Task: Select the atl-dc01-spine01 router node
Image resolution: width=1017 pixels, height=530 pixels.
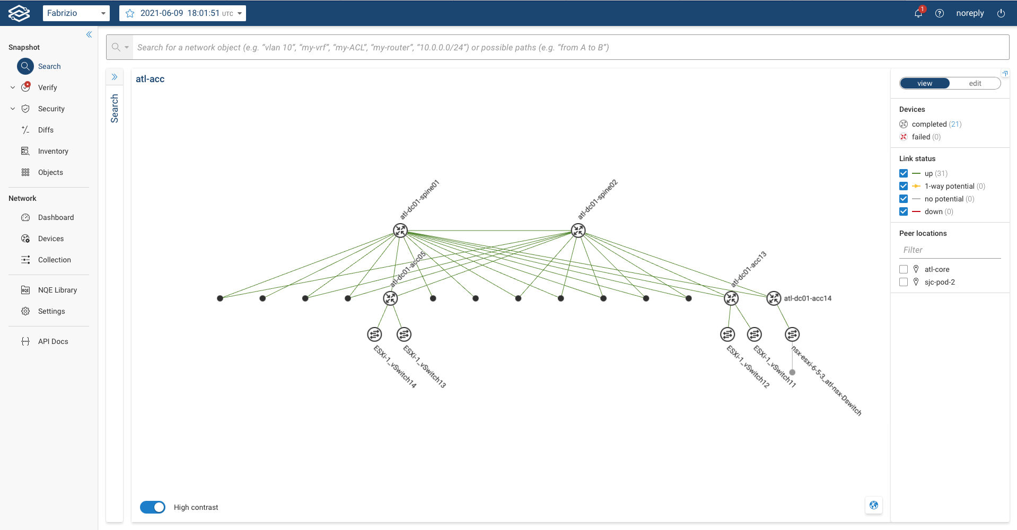Action: click(x=400, y=231)
